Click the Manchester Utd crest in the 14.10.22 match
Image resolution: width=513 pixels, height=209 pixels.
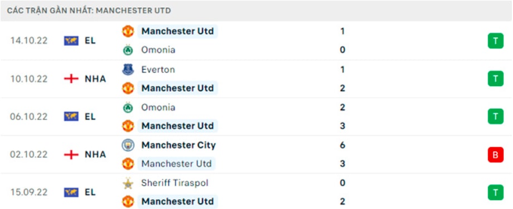click(x=128, y=31)
